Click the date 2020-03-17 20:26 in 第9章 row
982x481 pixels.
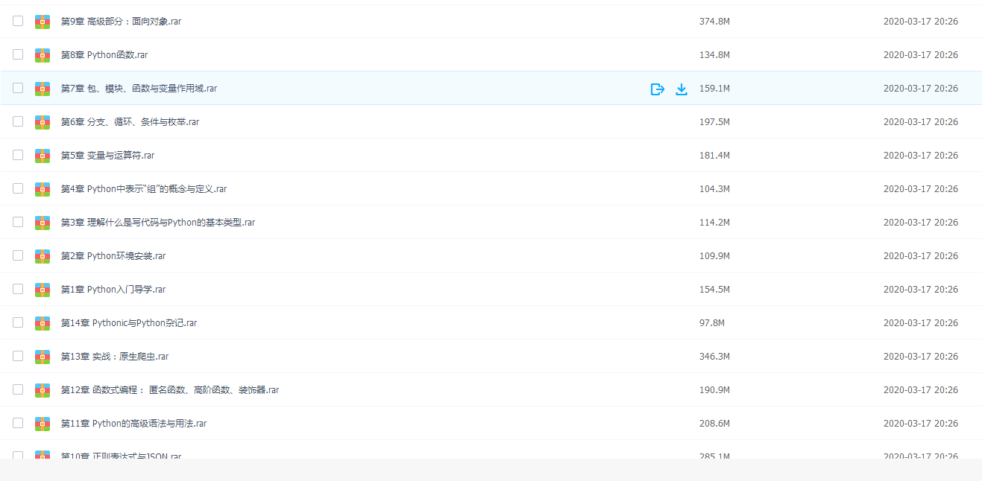921,22
